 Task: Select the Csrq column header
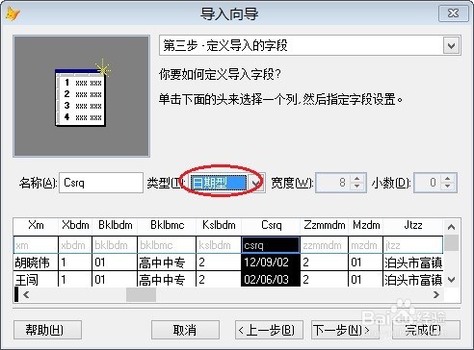click(x=271, y=225)
